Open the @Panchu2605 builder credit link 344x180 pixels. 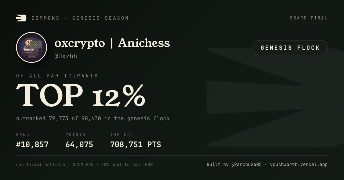coord(247,165)
